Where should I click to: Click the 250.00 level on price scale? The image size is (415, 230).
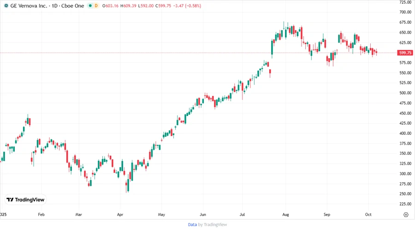tap(405, 194)
